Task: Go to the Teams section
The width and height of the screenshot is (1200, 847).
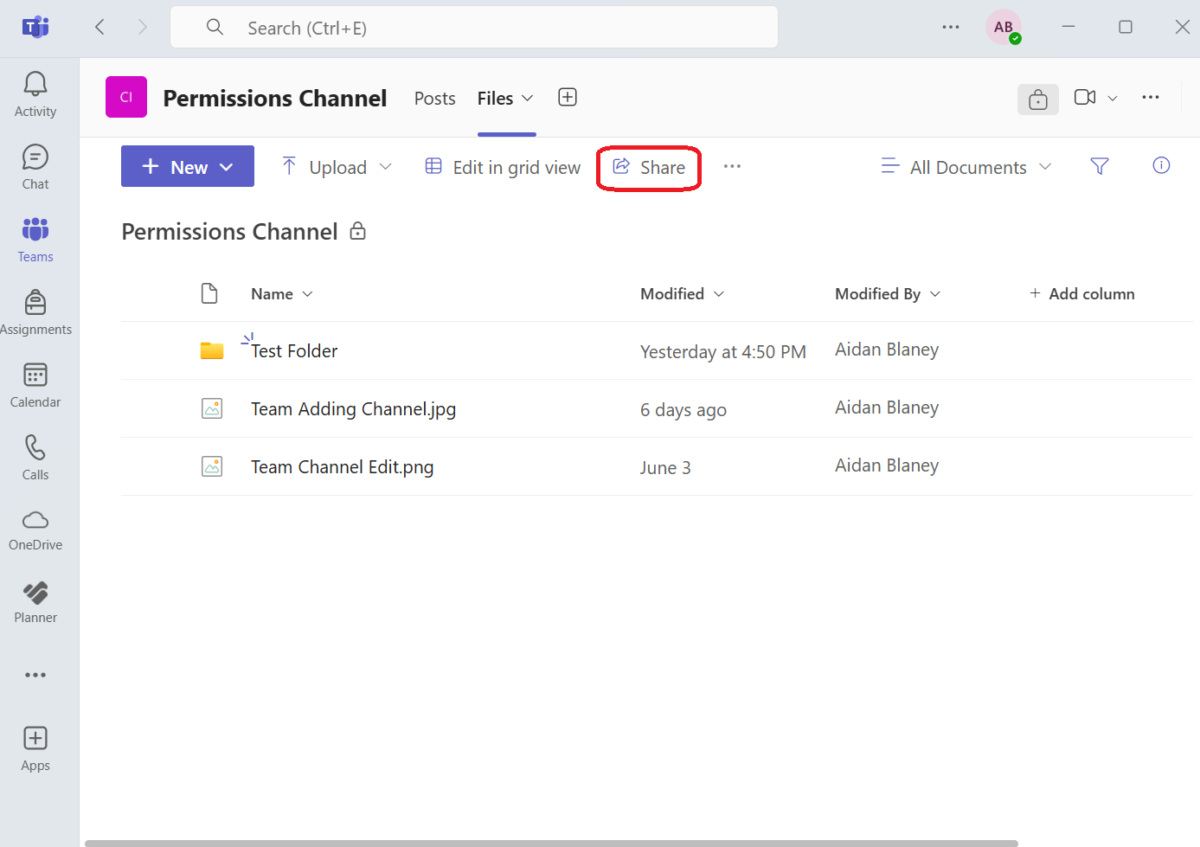Action: tap(35, 240)
